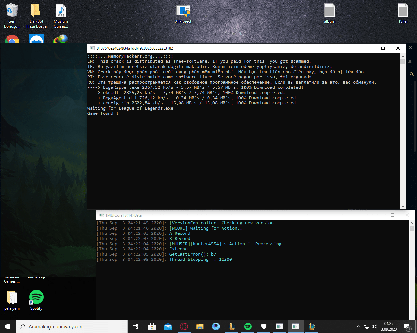The image size is (417, 333).
Task: Open the network icon in system tray
Action: click(367, 326)
